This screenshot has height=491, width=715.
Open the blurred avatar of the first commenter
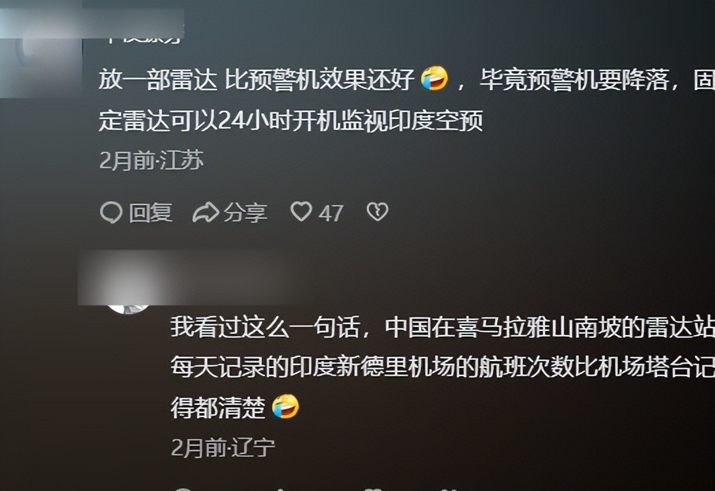point(41,55)
